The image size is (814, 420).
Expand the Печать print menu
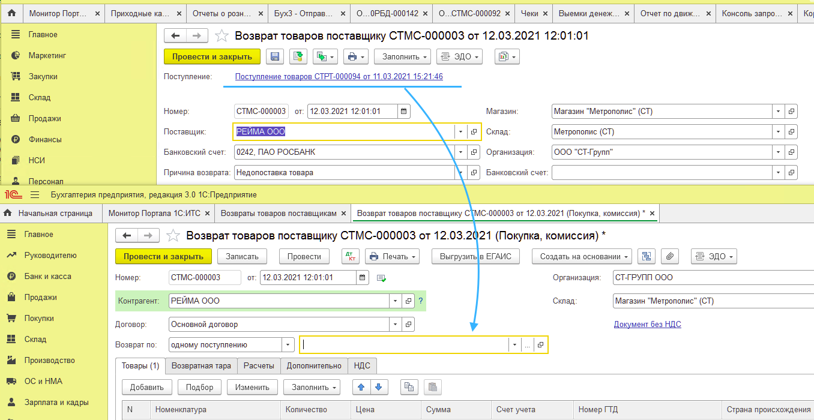coord(392,256)
